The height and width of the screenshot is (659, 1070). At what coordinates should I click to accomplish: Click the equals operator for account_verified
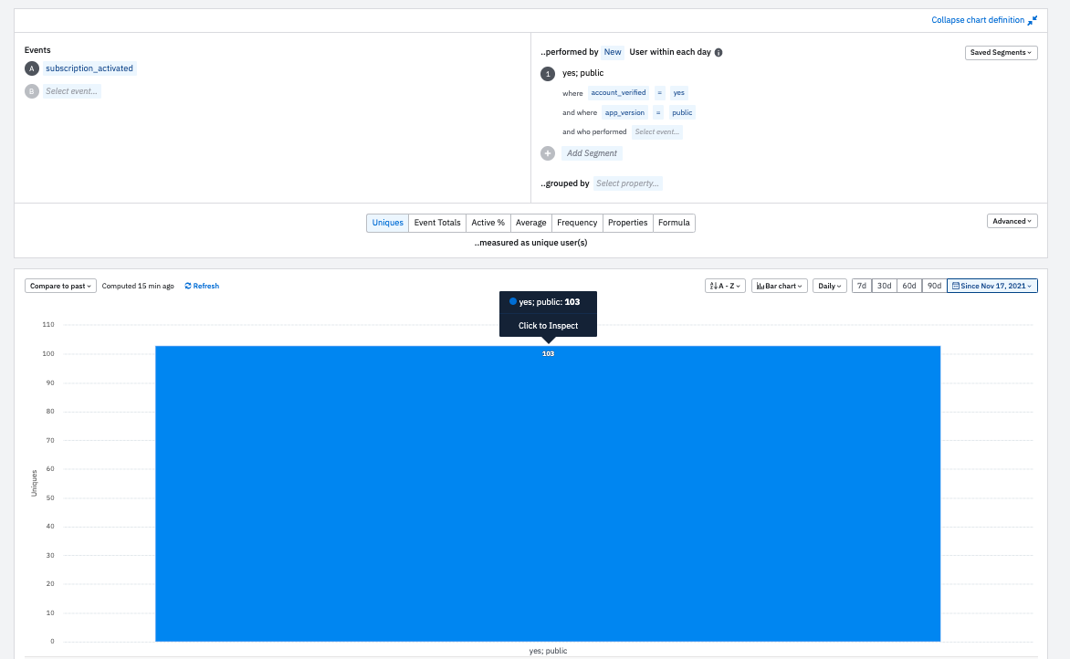pos(659,93)
